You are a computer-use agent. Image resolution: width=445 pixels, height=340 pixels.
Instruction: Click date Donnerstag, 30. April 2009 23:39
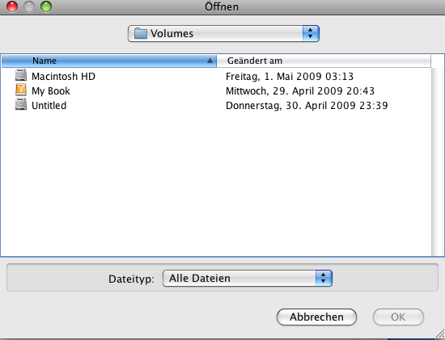tap(307, 106)
